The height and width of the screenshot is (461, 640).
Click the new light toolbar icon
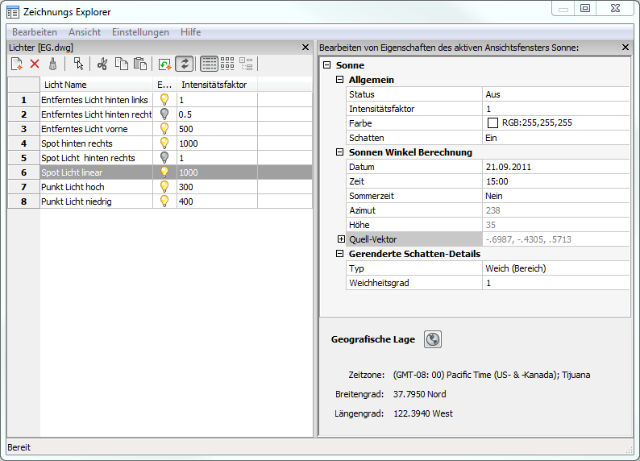tap(17, 64)
